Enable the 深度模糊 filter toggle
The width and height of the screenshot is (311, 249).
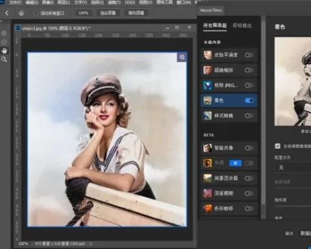pyautogui.click(x=249, y=193)
